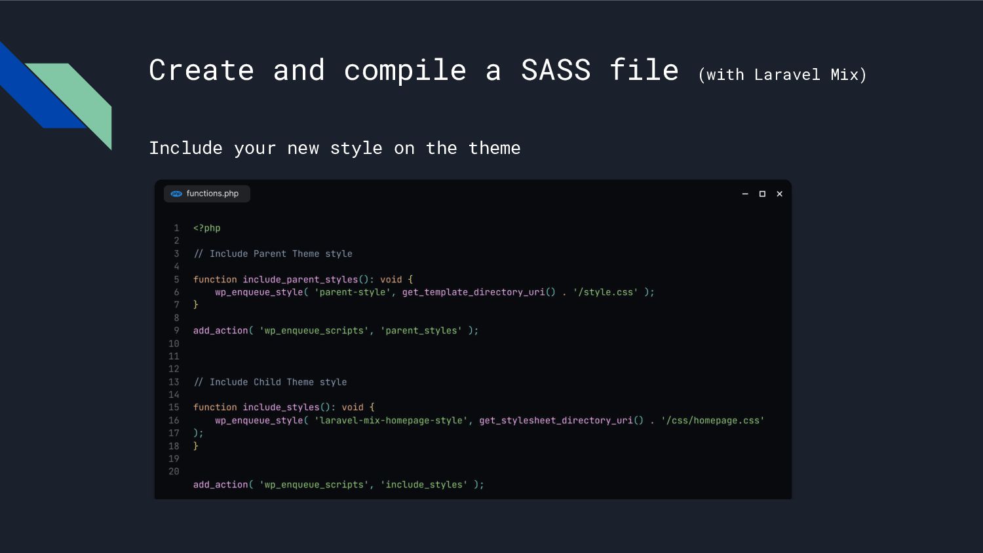Click the 'wp_enqueue_style' call on line 16
Viewport: 983px width, 553px height.
tap(259, 421)
